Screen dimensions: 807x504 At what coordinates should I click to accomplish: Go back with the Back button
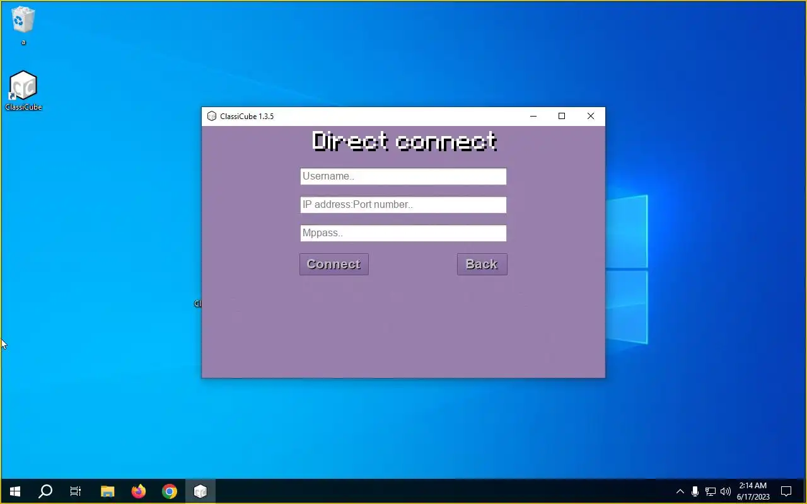pyautogui.click(x=482, y=265)
